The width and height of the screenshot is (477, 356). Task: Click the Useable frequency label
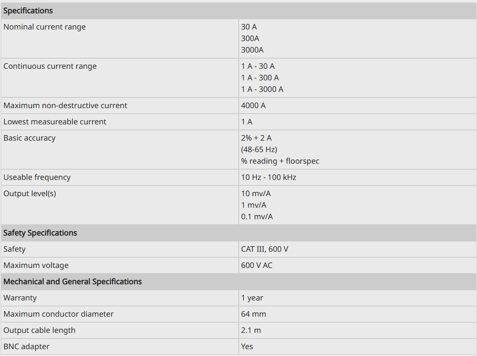[37, 177]
